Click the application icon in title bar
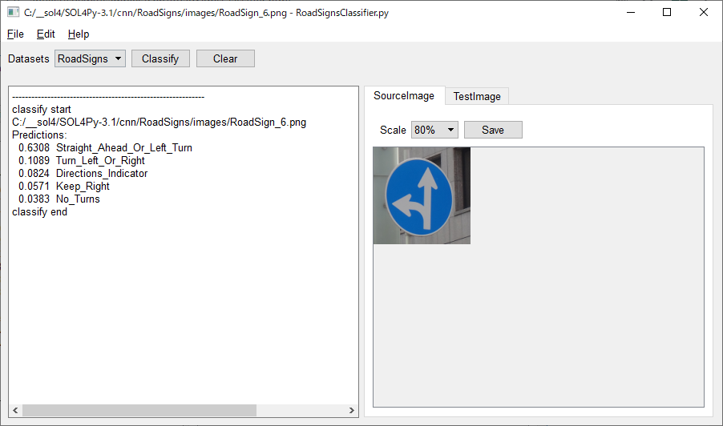Image resolution: width=723 pixels, height=426 pixels. tap(13, 13)
